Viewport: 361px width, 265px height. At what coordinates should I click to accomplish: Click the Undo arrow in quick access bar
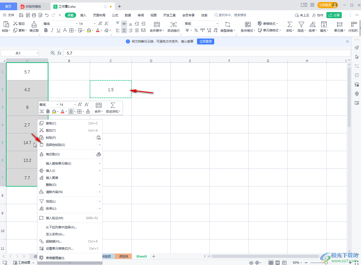tap(47, 15)
